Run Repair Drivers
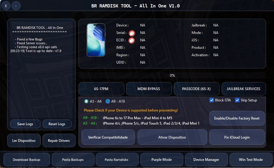This screenshot has height=168, width=274. 59,140
